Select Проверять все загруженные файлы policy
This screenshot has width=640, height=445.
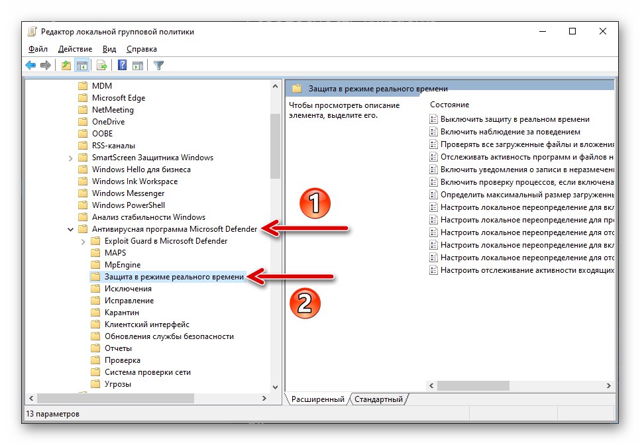coord(522,144)
